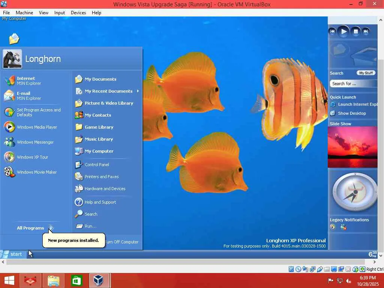
Task: Open VirtualBox Machine menu
Action: (x=24, y=12)
